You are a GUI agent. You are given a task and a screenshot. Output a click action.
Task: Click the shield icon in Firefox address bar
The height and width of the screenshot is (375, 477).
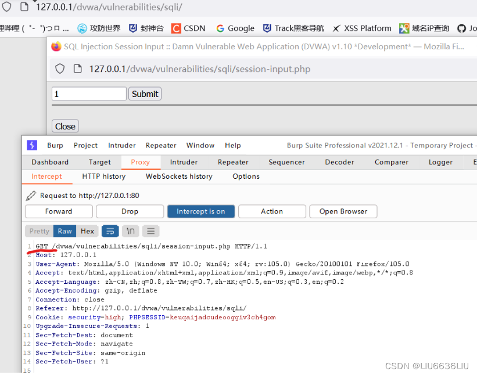tap(7, 6)
